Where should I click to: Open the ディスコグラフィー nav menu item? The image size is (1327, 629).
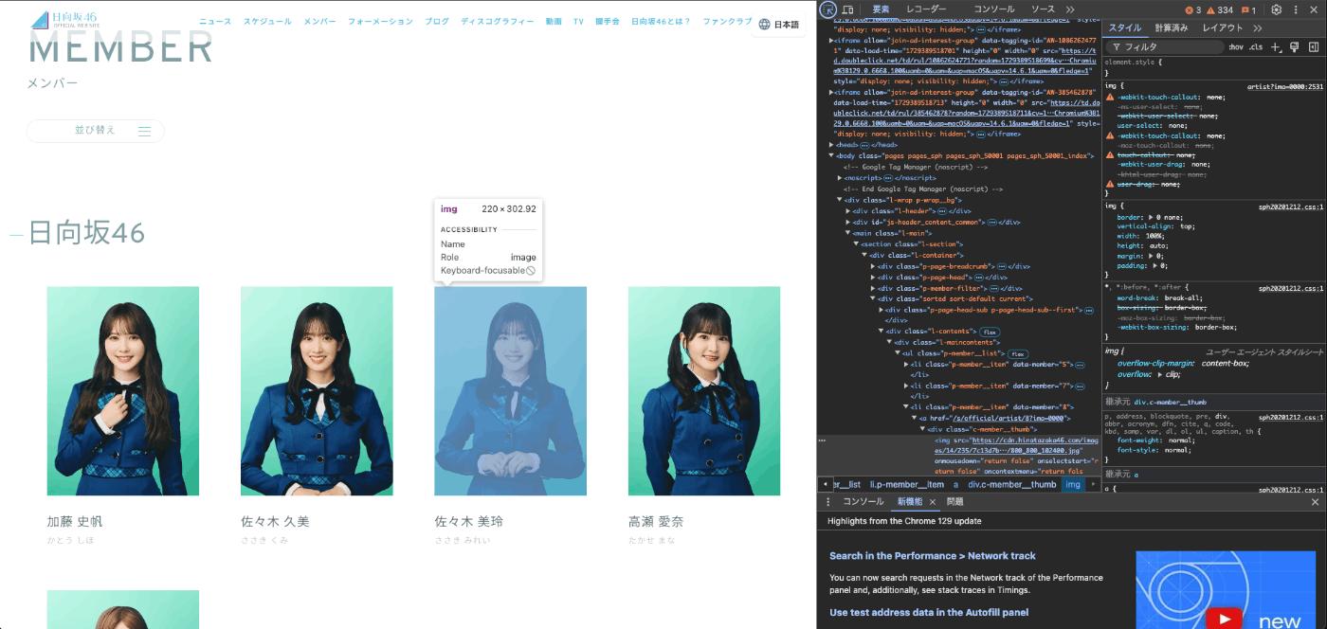[x=498, y=21]
